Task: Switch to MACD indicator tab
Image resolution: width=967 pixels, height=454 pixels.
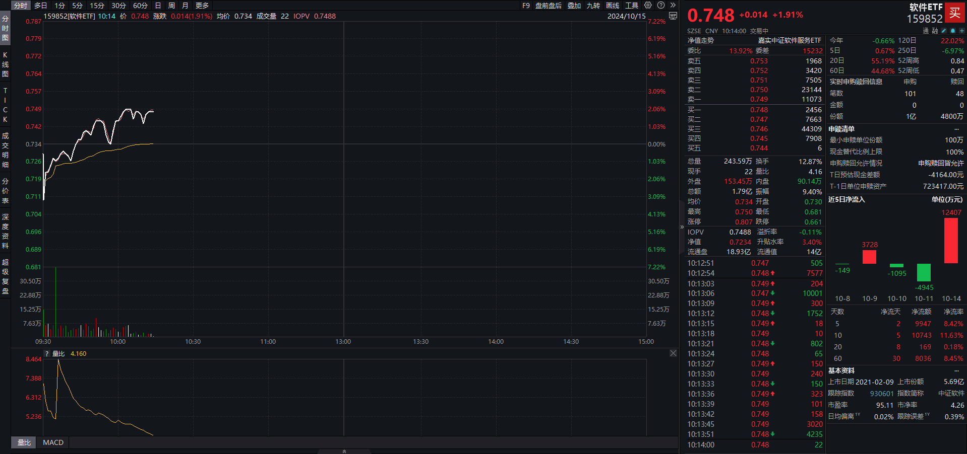Action: [53, 442]
